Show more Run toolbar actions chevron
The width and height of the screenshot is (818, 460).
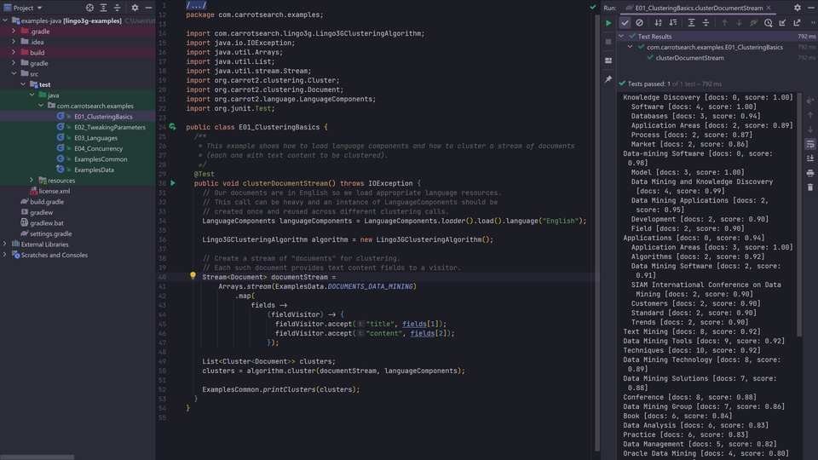812,23
